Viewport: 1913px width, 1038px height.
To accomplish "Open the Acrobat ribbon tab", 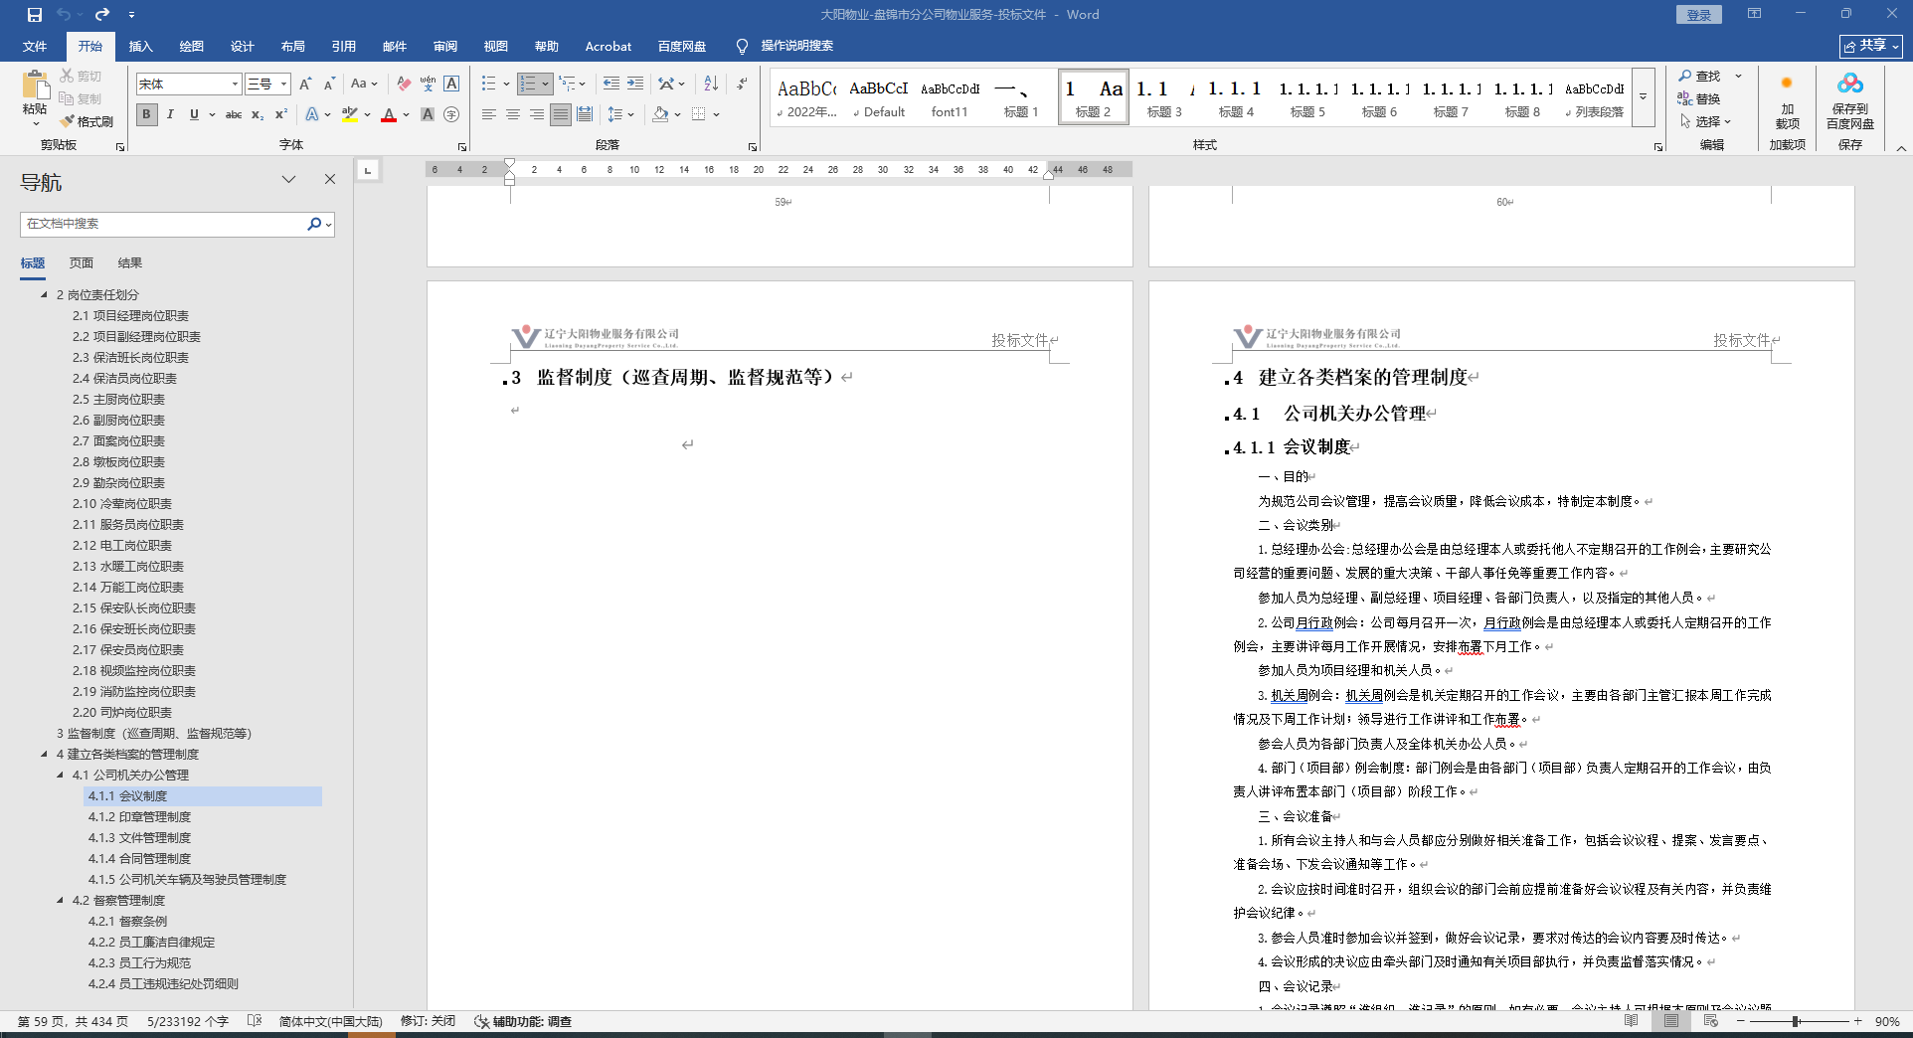I will pos(609,46).
